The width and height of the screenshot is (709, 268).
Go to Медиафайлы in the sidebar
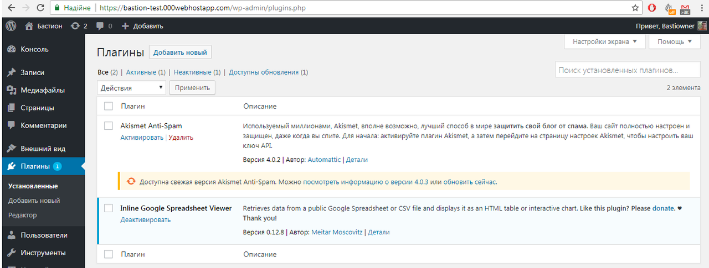click(43, 90)
